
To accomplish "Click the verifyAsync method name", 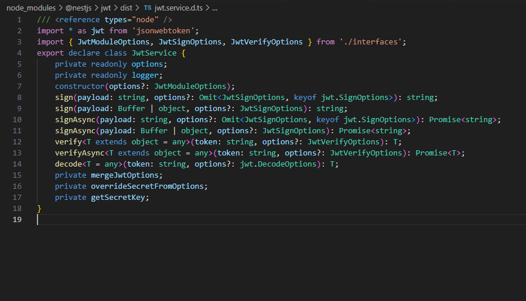I will tap(80, 153).
